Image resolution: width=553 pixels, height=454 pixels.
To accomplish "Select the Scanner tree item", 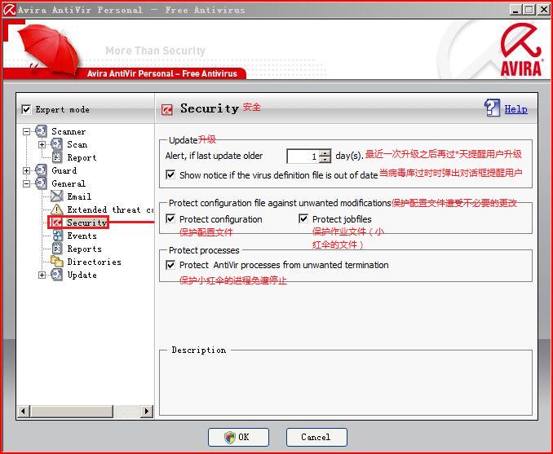I will click(x=69, y=131).
